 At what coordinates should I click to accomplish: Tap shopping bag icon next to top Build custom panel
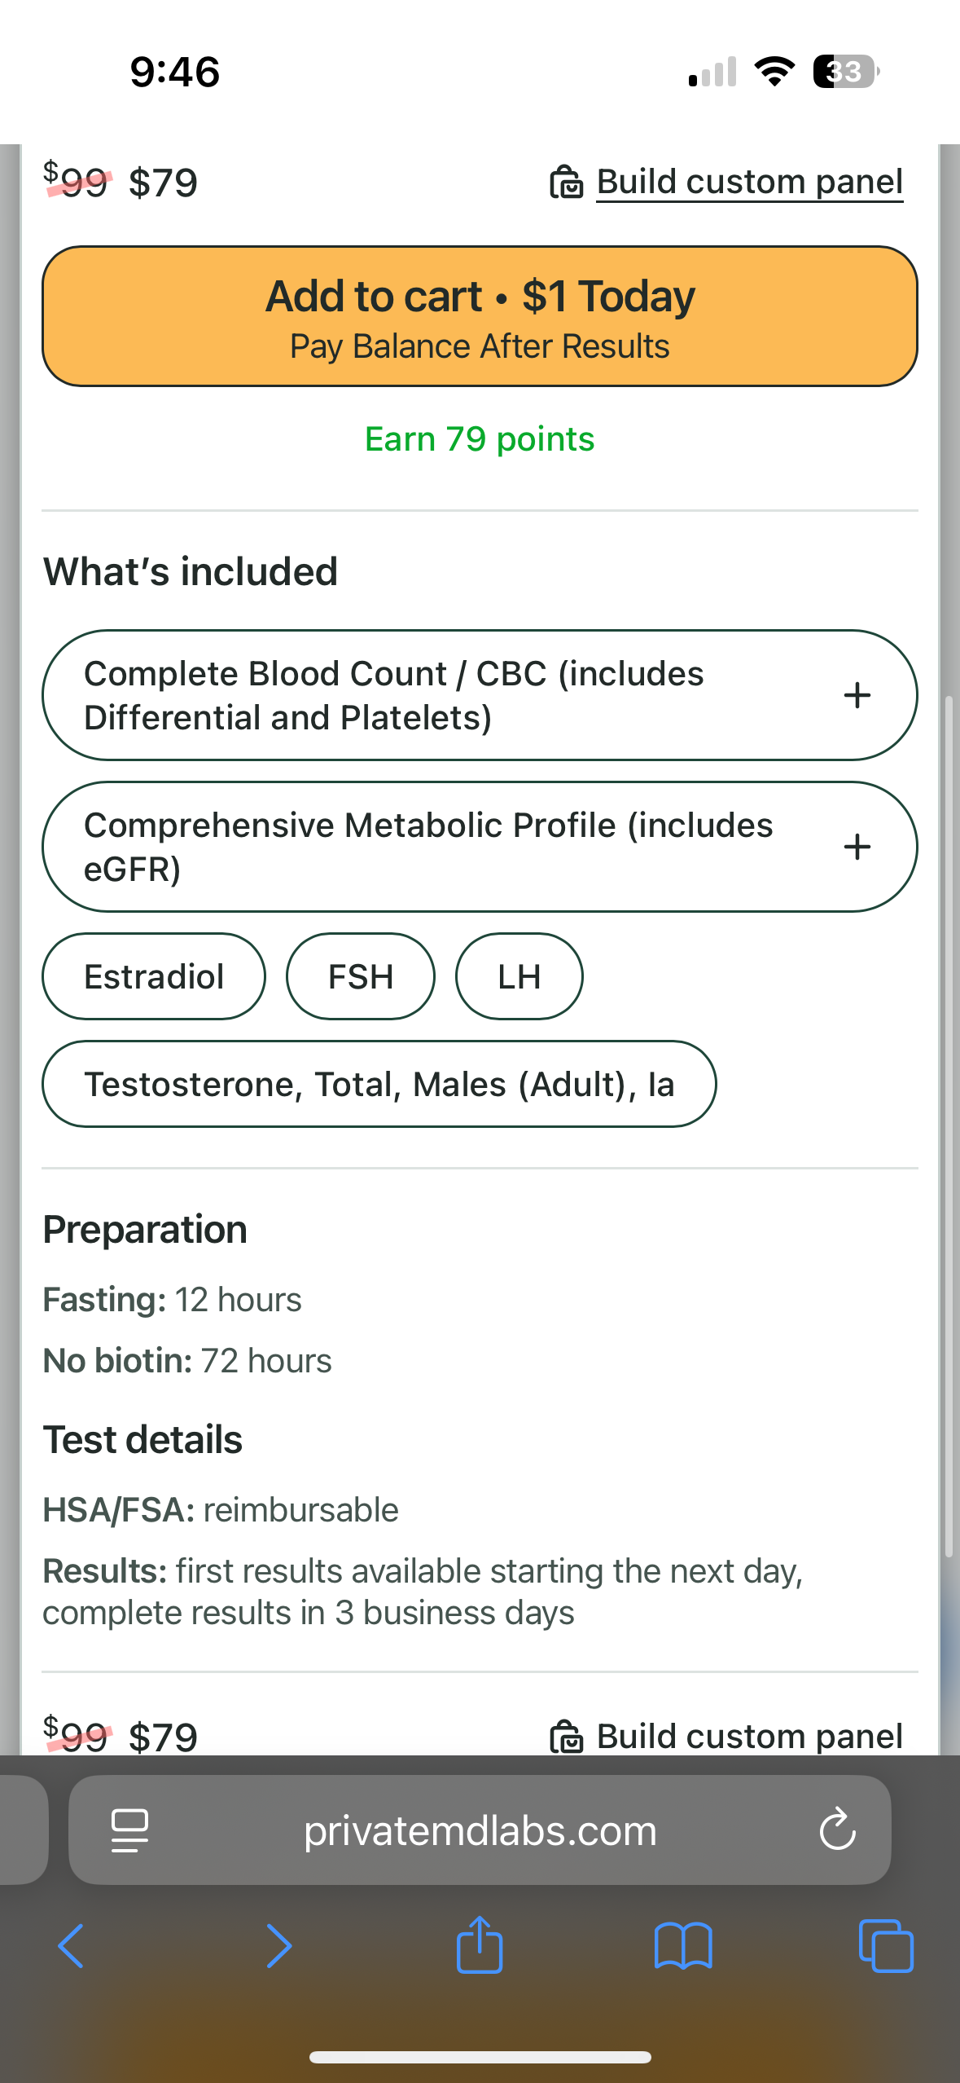[567, 182]
